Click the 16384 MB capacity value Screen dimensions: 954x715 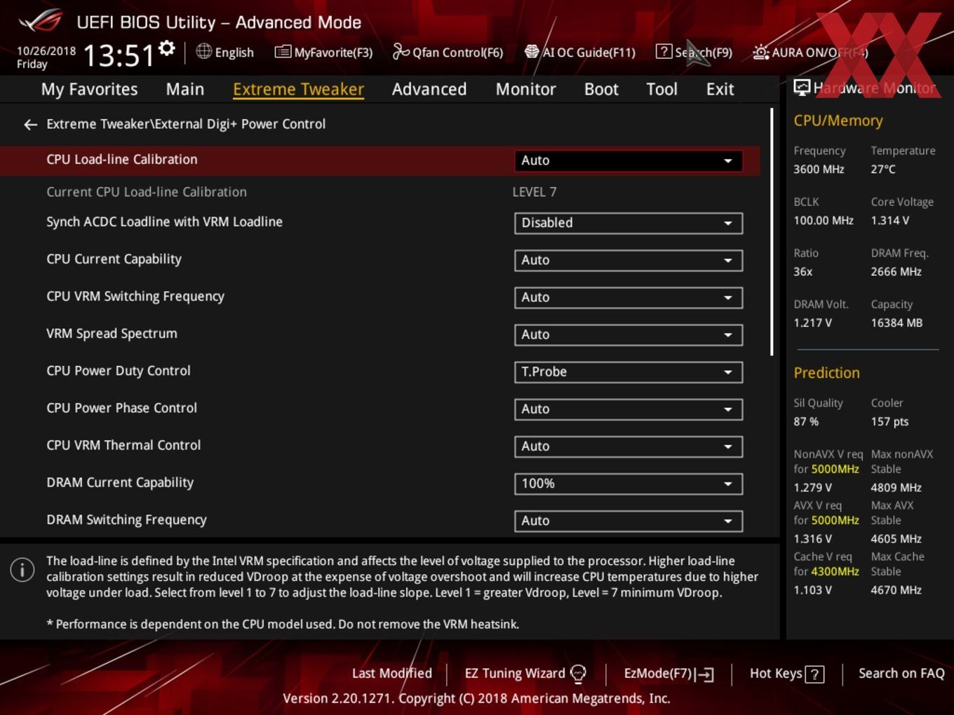pos(896,322)
